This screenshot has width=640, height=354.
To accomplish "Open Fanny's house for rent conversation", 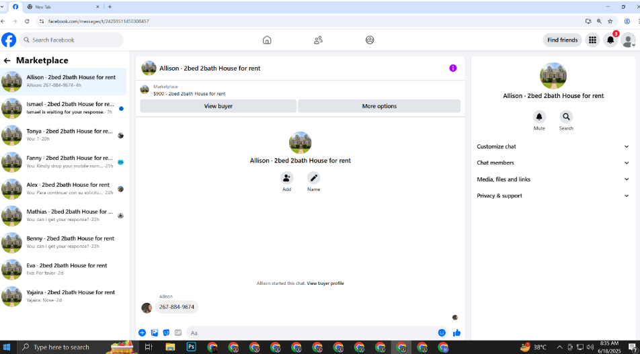I will [63, 163].
